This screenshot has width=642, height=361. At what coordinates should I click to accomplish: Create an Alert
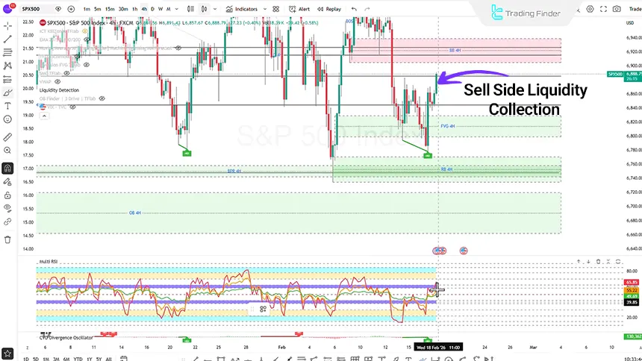[299, 9]
